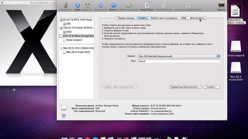The image size is (248, 139).
Task: Click the tool icon in background window toolbar
Action: click(x=2, y=3)
